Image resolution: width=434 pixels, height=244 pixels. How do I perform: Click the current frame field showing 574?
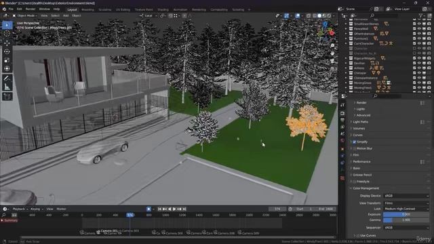(277, 209)
